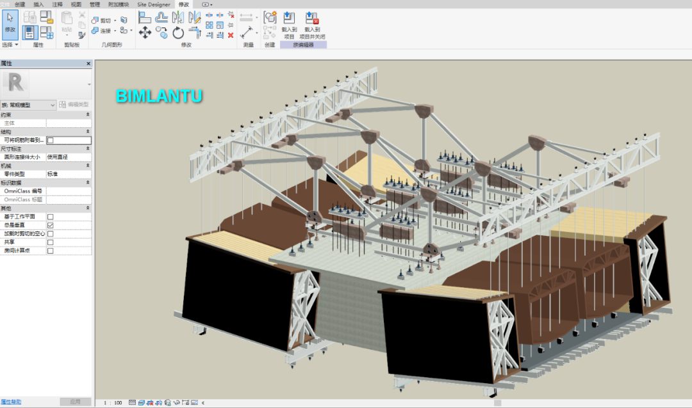The height and width of the screenshot is (408, 692).
Task: Click the Match Type Properties brush icon
Action: [x=81, y=35]
